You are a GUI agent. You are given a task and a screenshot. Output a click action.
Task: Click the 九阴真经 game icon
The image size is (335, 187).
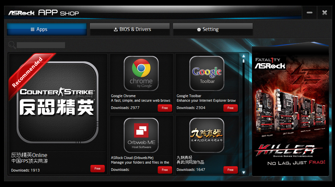pos(207,135)
